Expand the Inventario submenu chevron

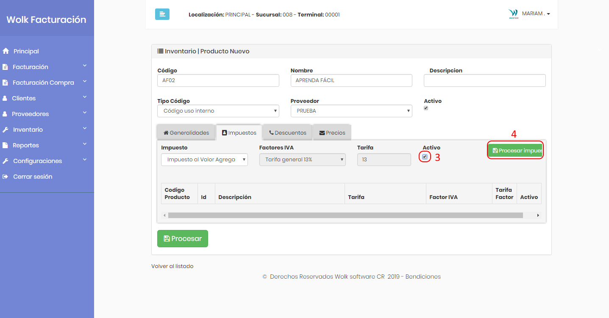85,128
